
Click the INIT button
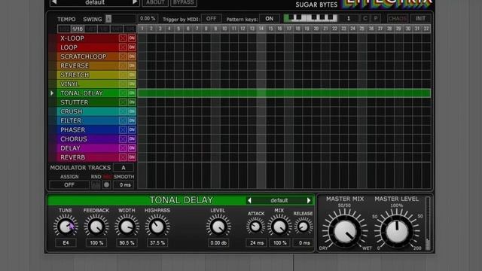[420, 18]
